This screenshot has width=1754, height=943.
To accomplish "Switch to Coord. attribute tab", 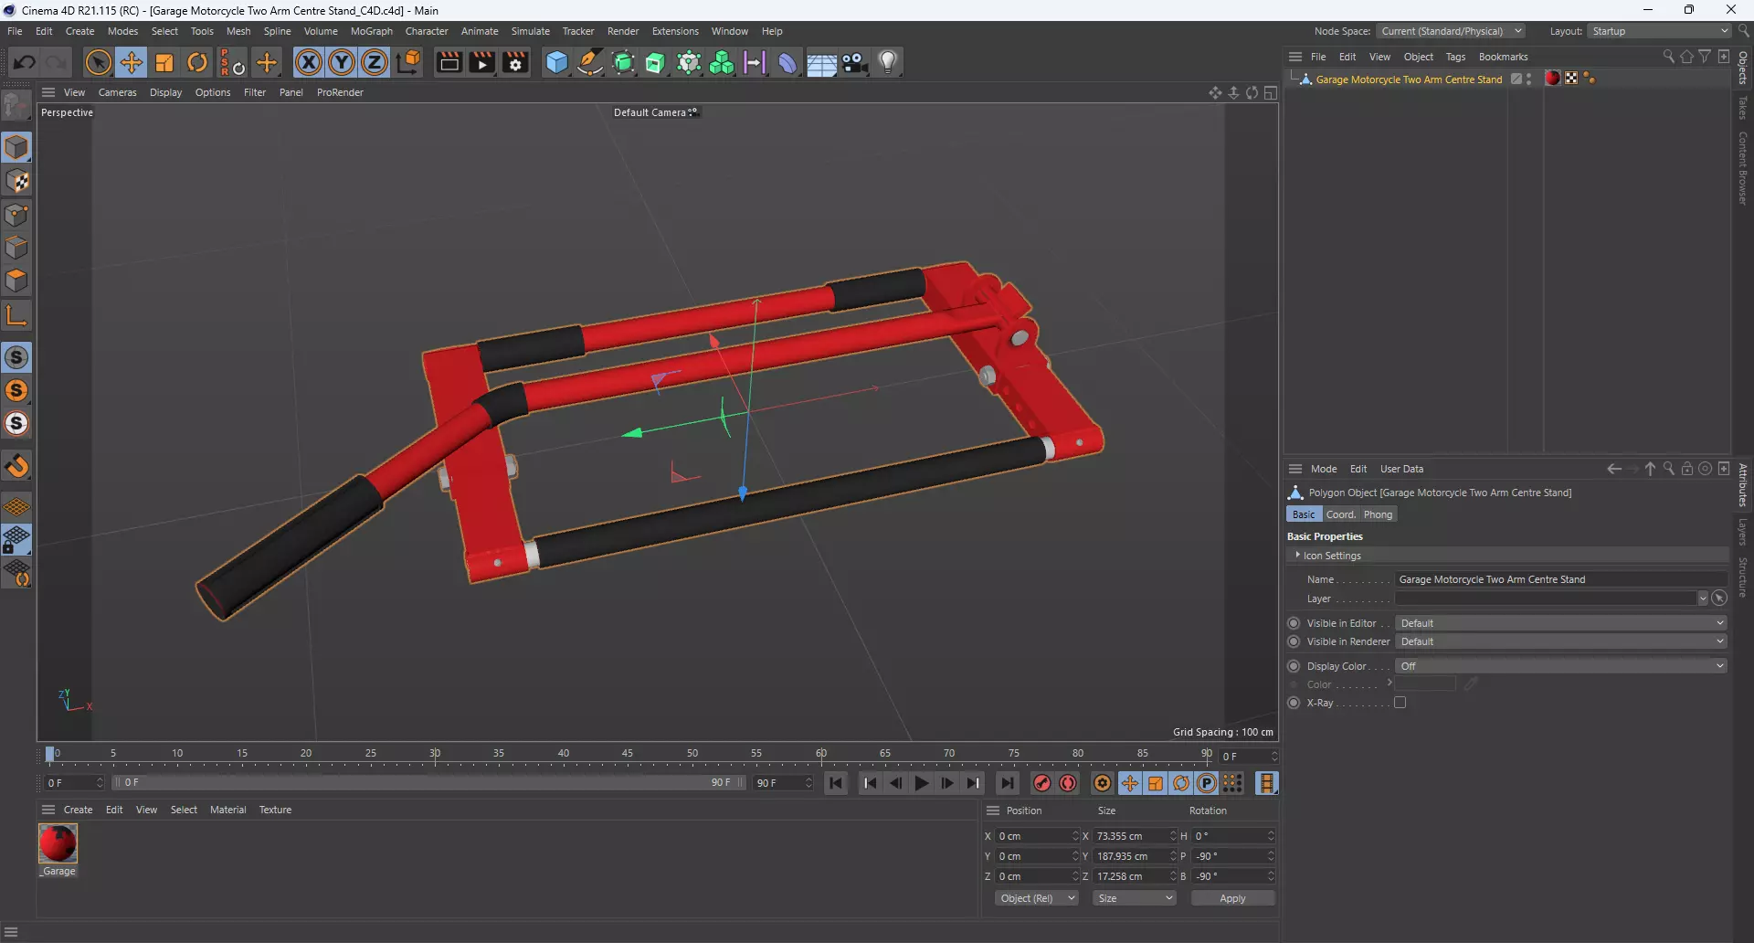I will pos(1340,514).
